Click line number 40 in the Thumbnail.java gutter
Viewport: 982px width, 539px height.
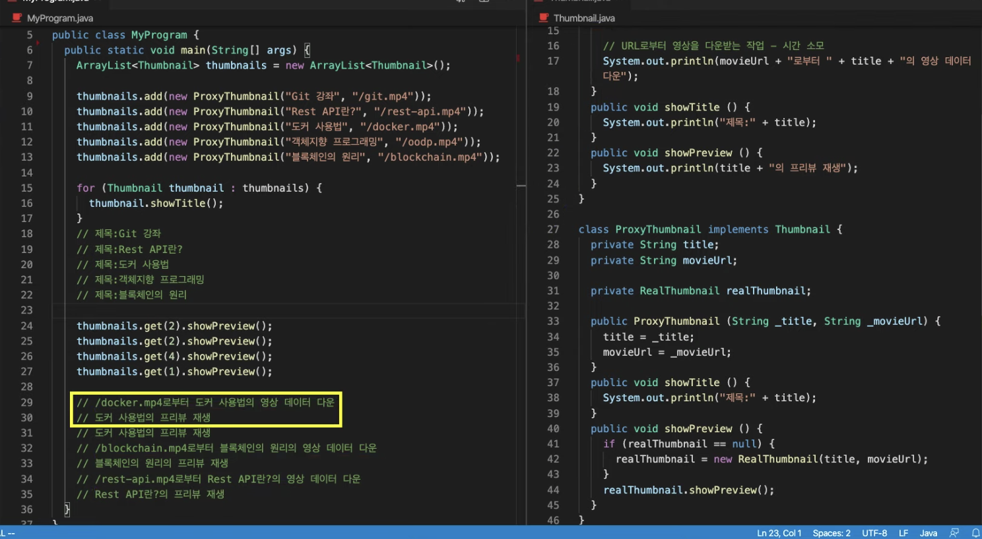(x=553, y=428)
